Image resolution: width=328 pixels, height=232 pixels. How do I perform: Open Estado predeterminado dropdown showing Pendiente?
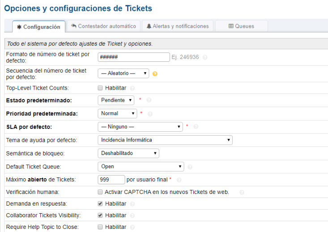click(x=116, y=100)
